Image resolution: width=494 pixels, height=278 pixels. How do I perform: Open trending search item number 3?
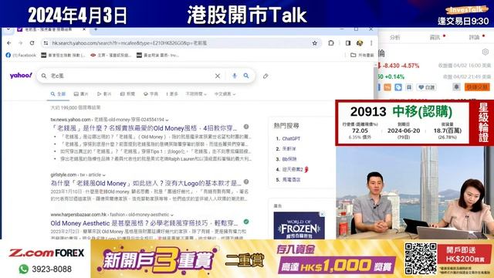click(x=289, y=159)
